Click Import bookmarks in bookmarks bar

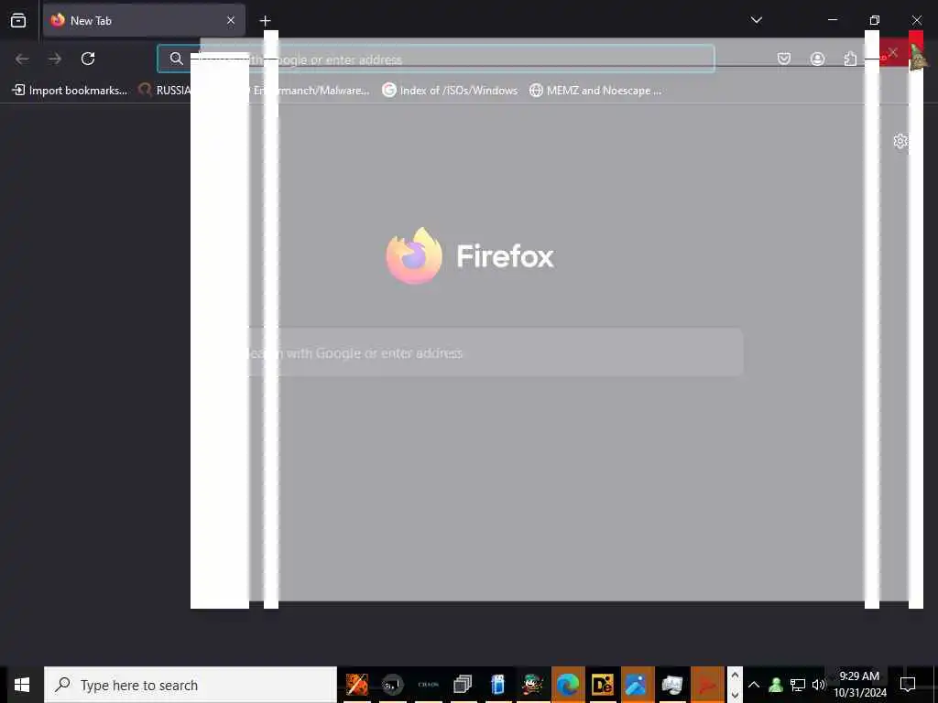point(70,91)
